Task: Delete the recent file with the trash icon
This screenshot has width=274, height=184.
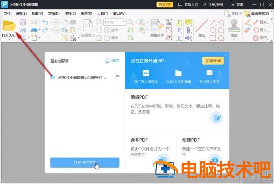Action: point(117,77)
